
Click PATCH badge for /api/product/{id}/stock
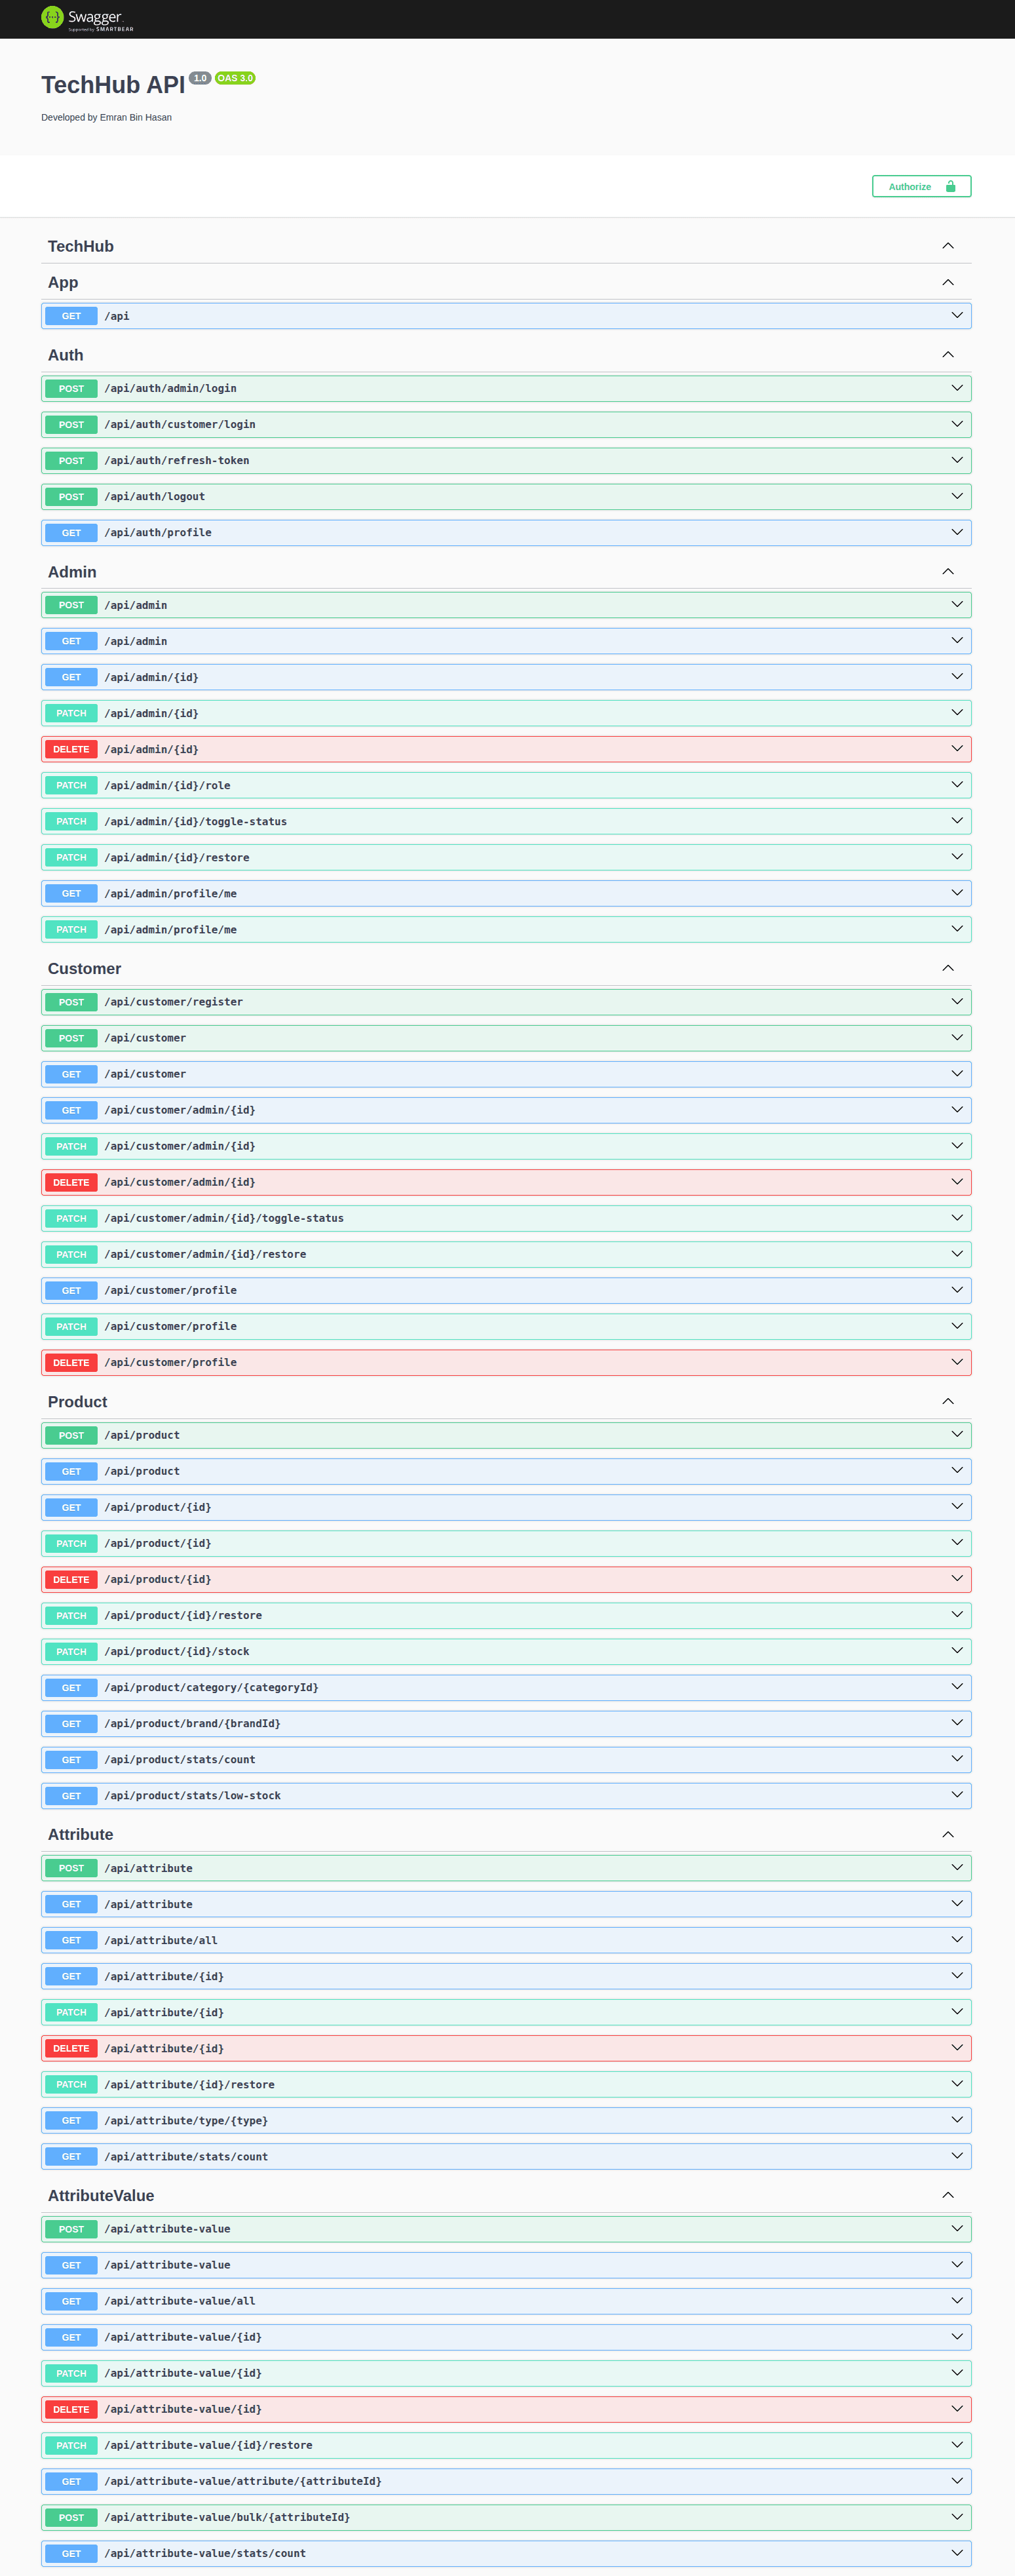coord(71,1651)
